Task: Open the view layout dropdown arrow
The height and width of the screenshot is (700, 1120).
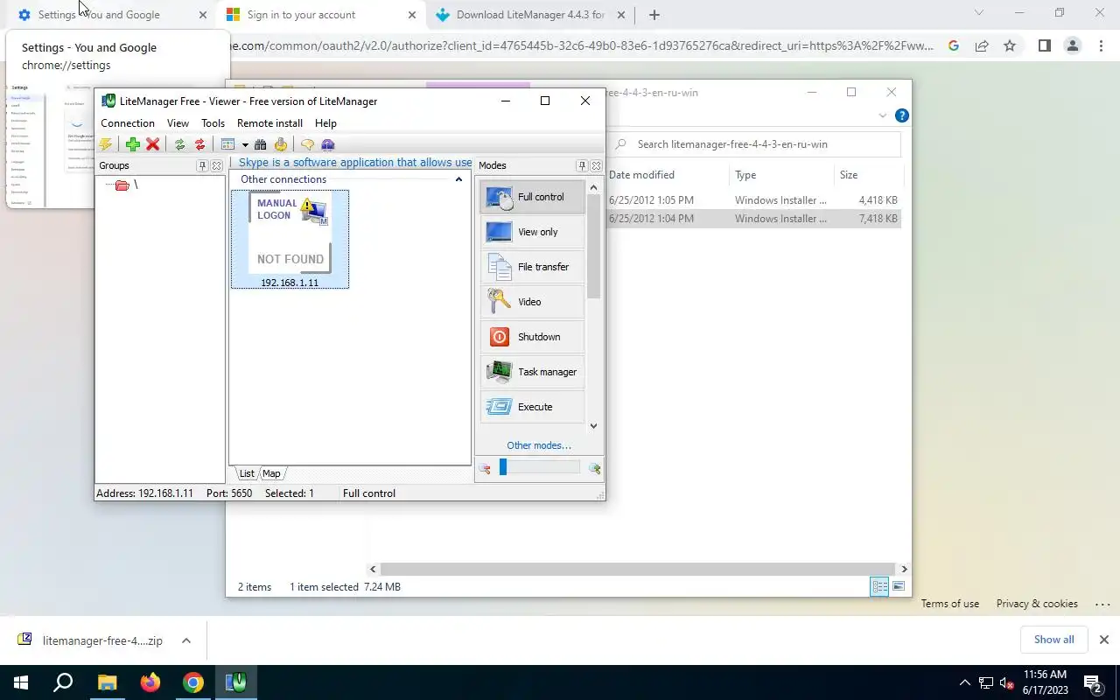Action: coord(245,145)
